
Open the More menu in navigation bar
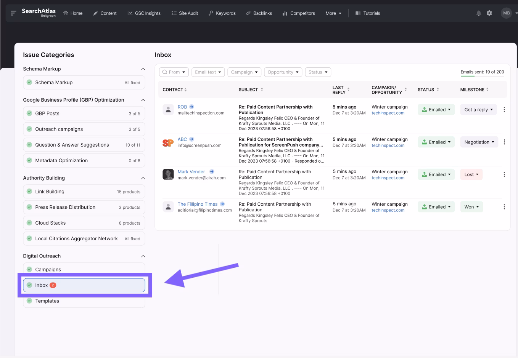click(333, 13)
